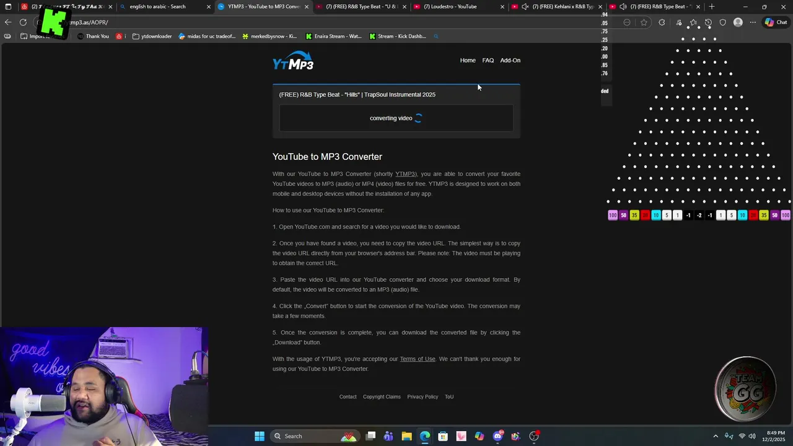Screen dimensions: 793x446
Task: Open the ytdownloader bookmark folder
Action: pyautogui.click(x=152, y=36)
